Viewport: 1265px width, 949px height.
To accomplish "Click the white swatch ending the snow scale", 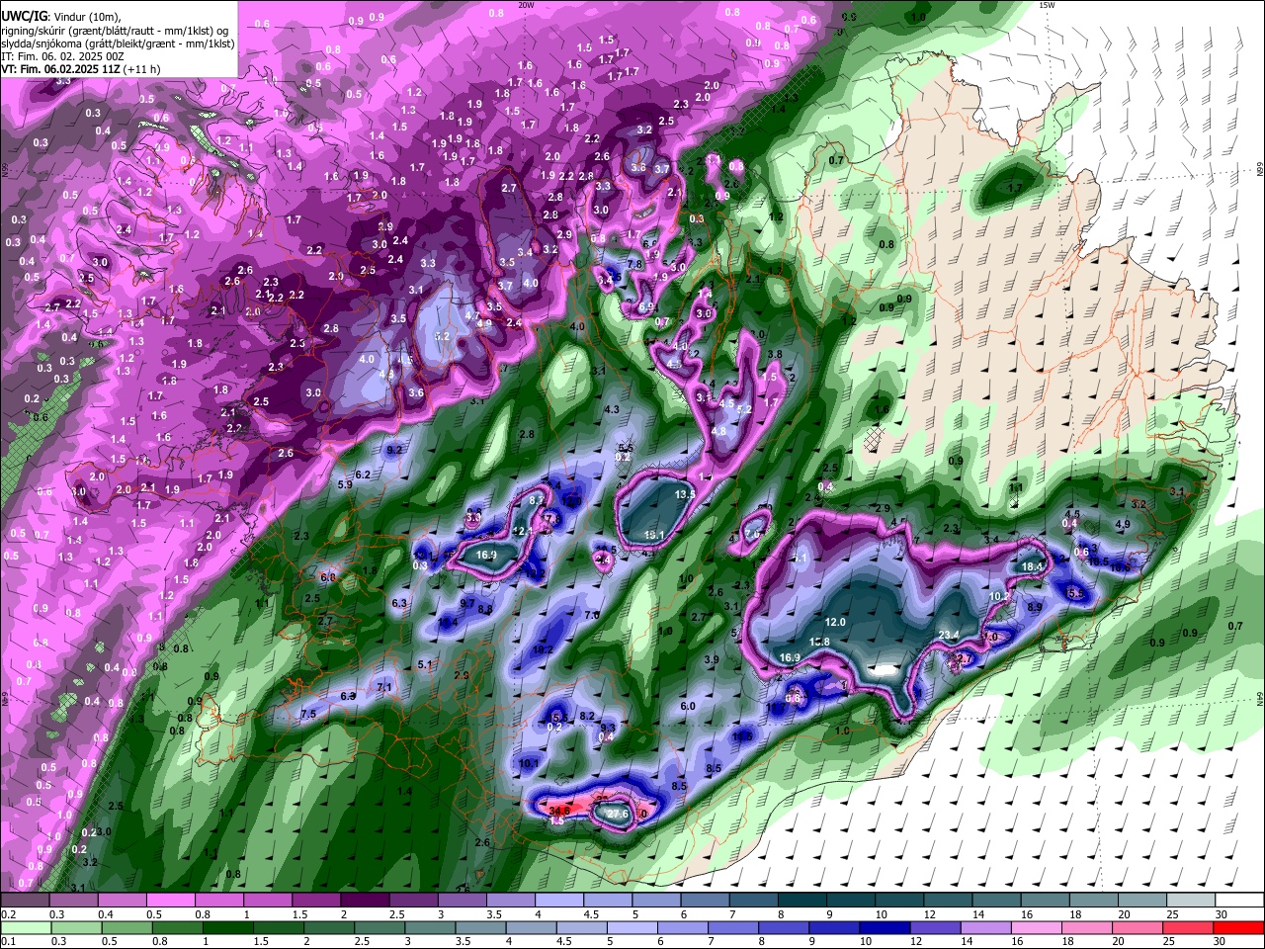I will 1240,901.
